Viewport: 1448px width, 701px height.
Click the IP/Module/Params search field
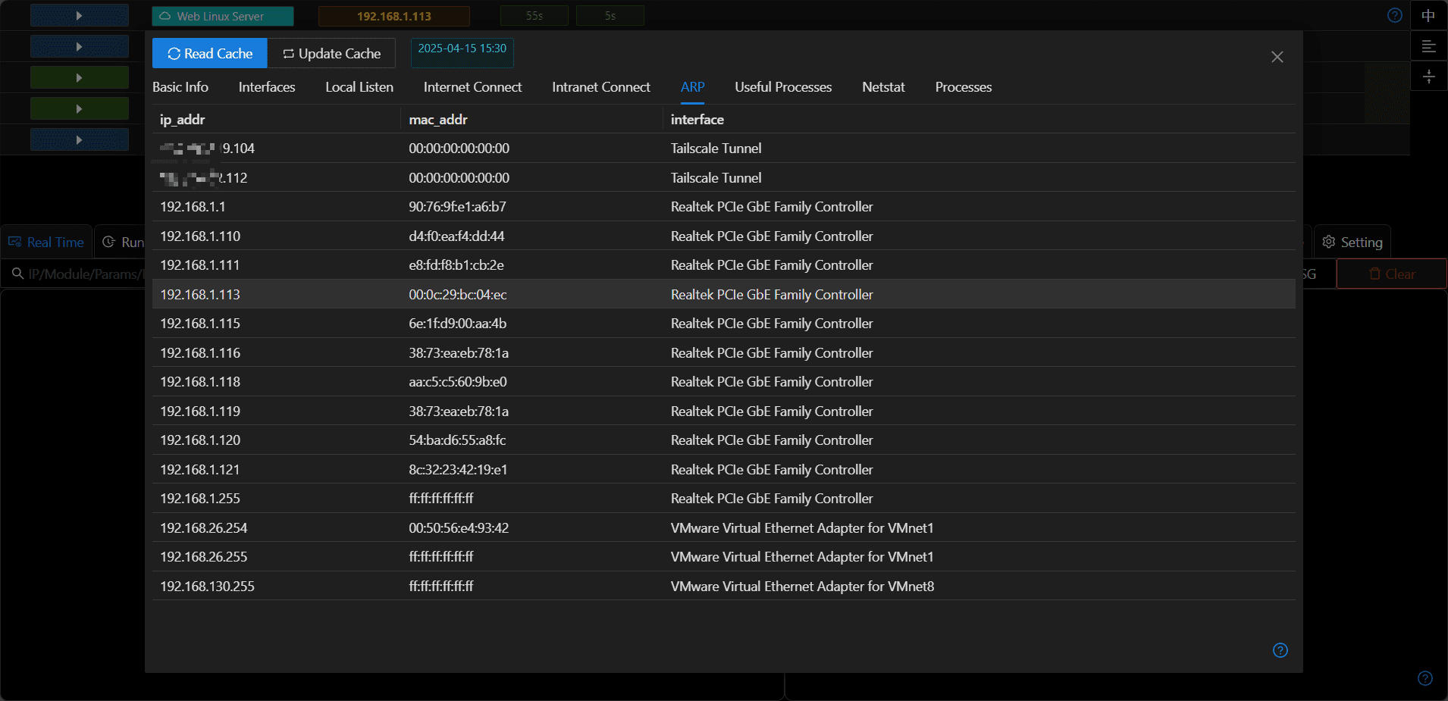pyautogui.click(x=76, y=274)
